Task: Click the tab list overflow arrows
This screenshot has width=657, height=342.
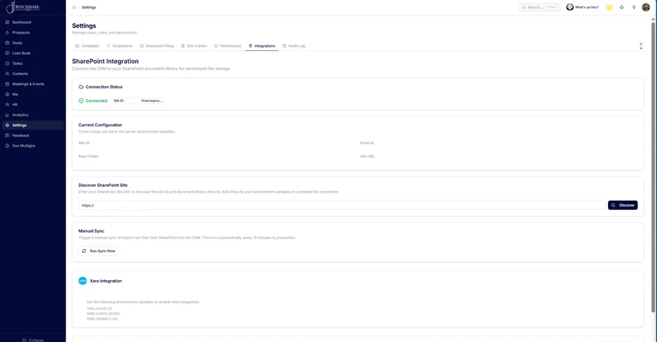Action: [641, 46]
